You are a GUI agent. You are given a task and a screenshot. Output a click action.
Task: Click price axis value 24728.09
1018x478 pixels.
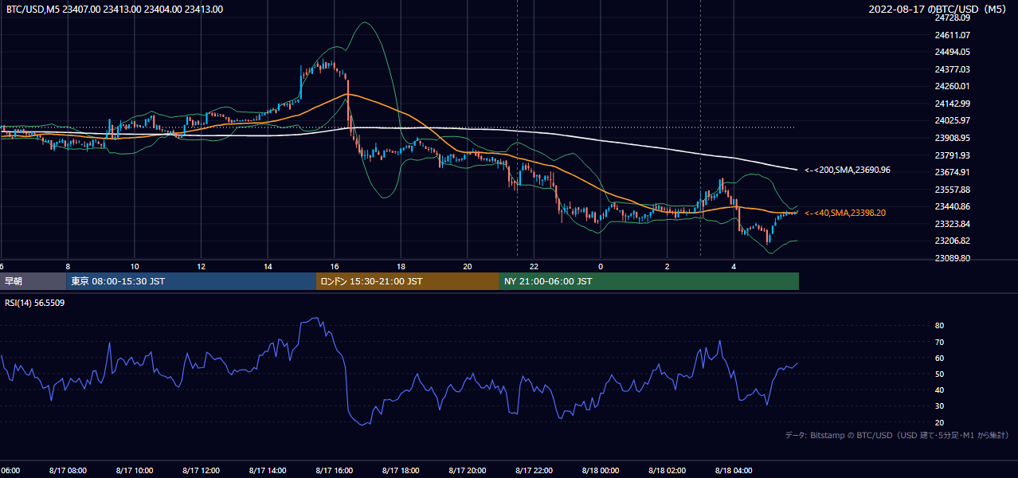(953, 18)
